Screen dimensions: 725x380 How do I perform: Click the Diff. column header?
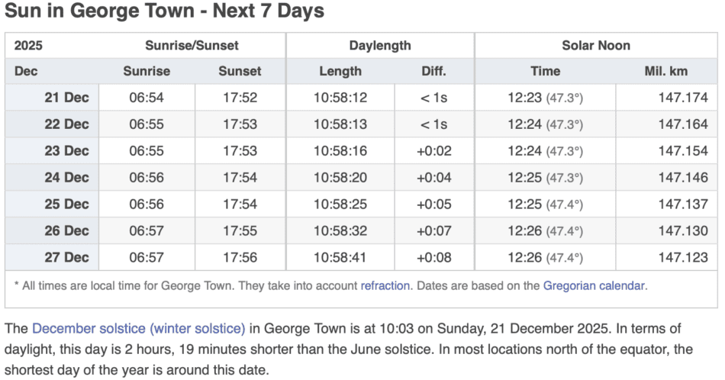433,71
